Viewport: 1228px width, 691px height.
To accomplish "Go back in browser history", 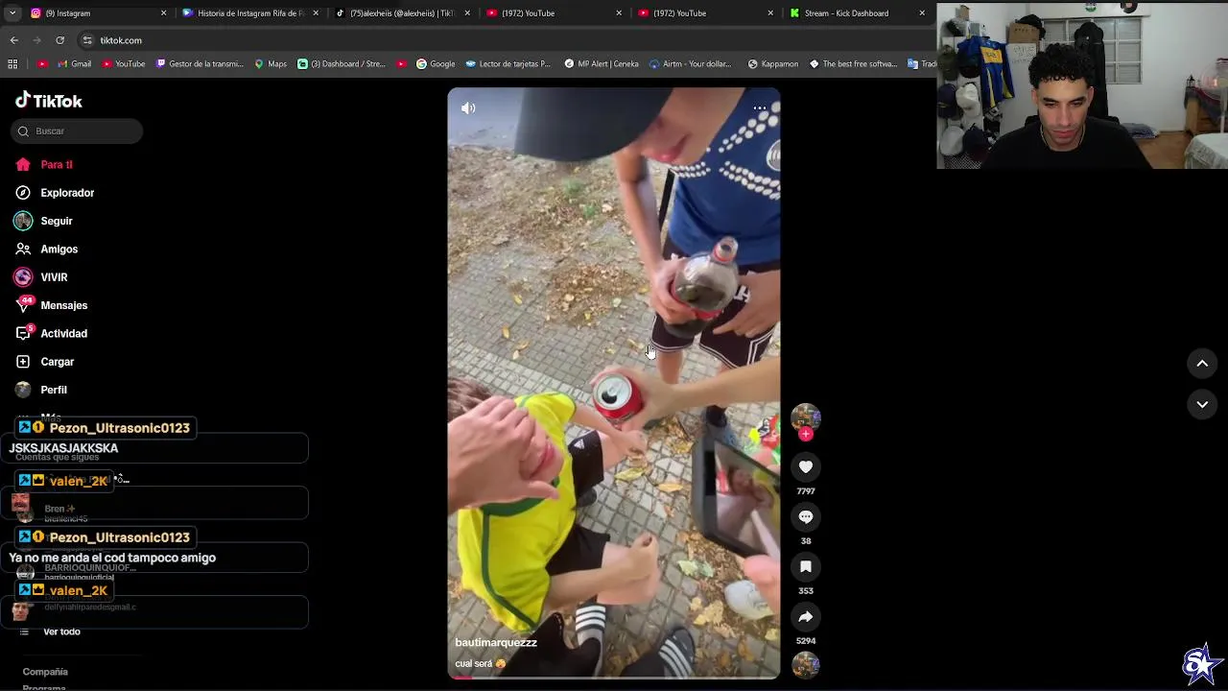I will point(13,40).
